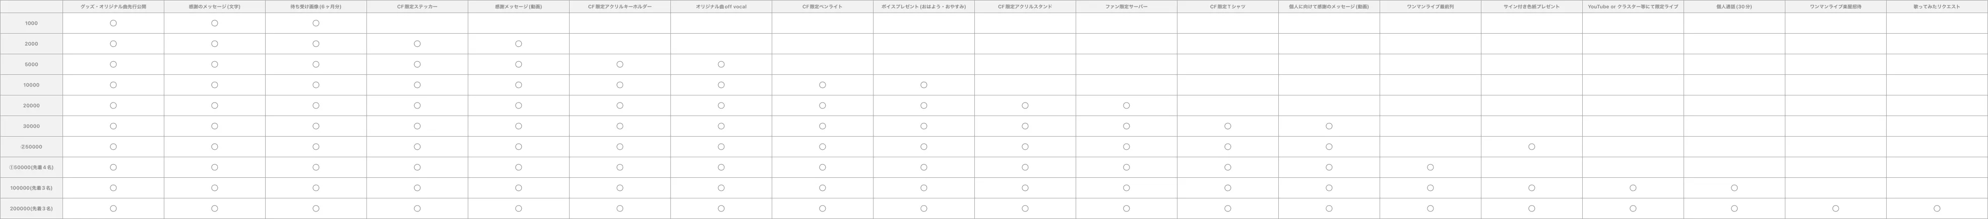This screenshot has height=219, width=1988.
Task: Click the 30000 row circle under CF限定Tシャツ
Action: tap(1228, 126)
